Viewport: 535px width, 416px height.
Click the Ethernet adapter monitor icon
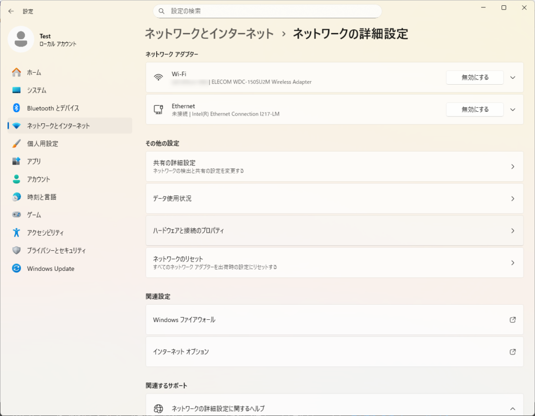point(158,110)
